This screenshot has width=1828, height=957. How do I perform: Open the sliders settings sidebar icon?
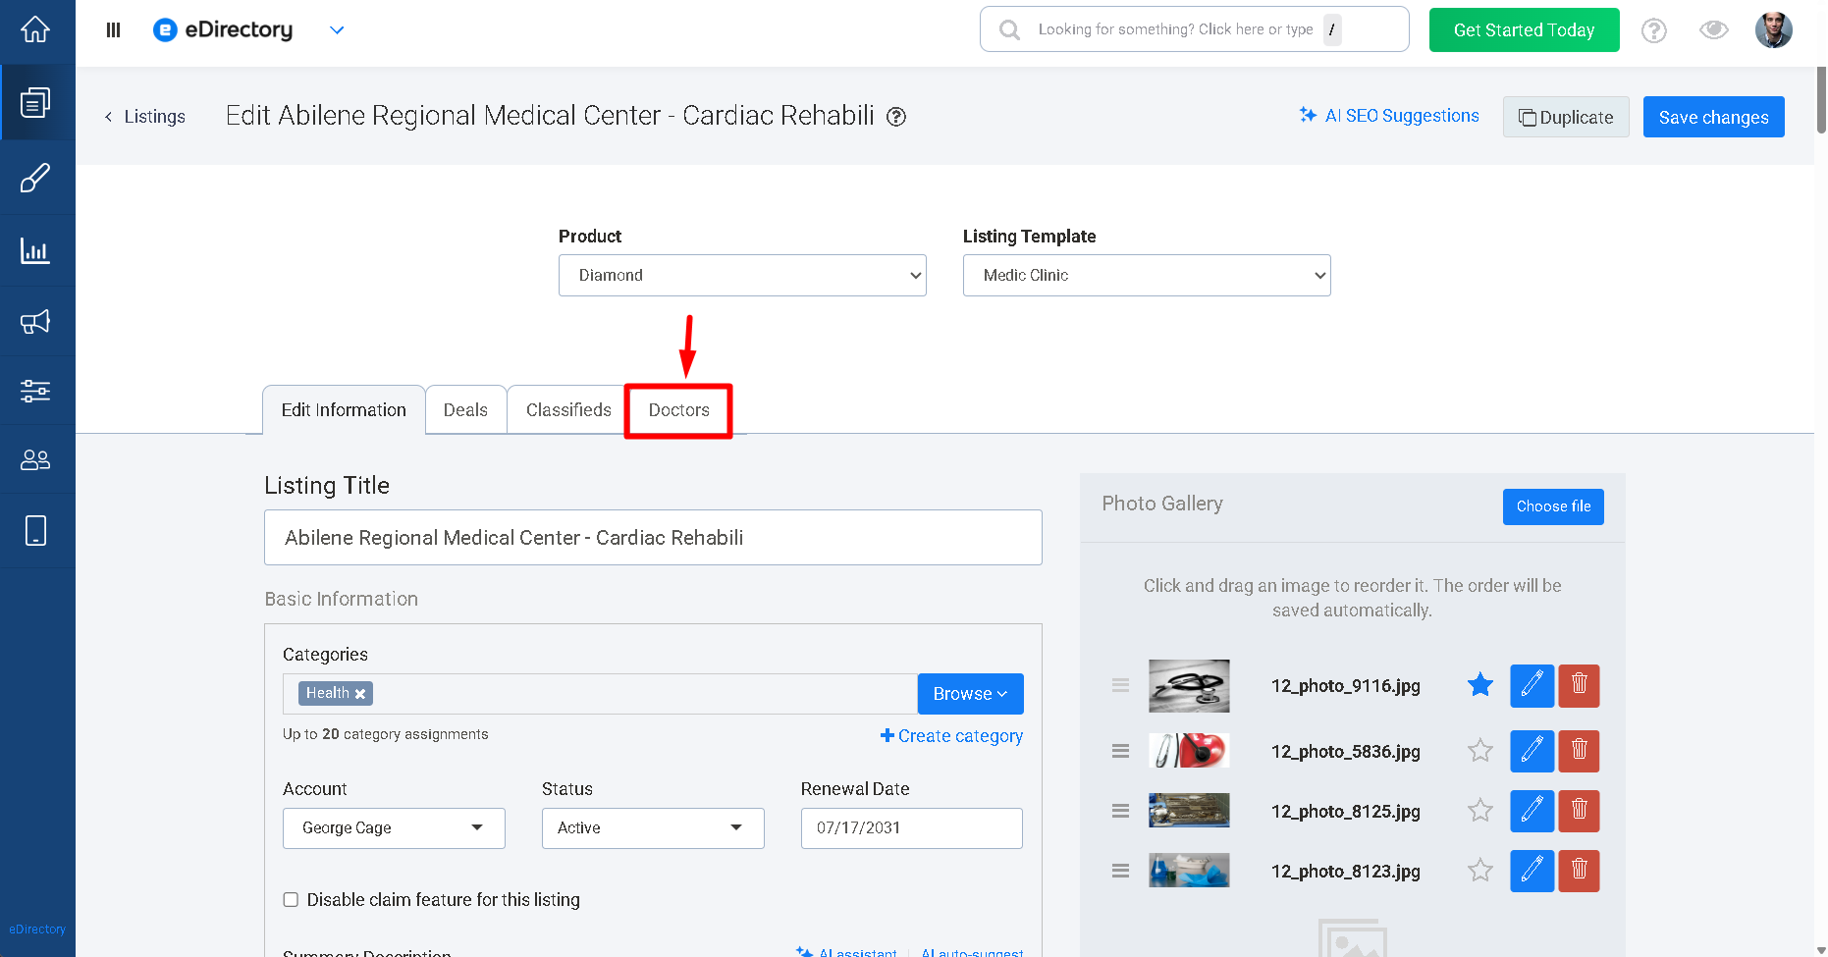35,391
